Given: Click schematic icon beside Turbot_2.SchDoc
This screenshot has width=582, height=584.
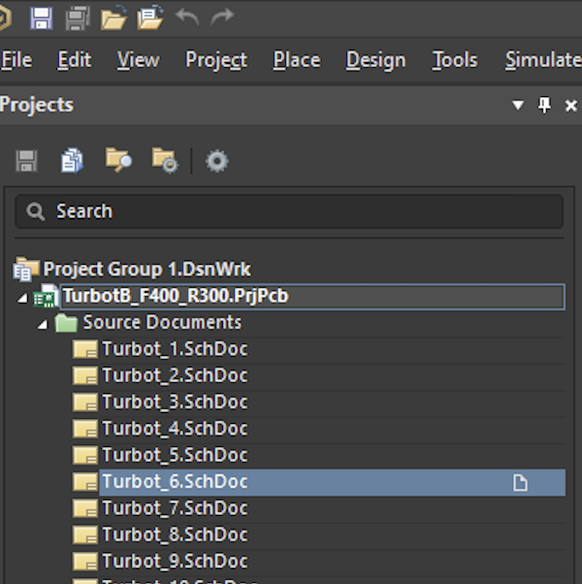Looking at the screenshot, I should click(85, 375).
